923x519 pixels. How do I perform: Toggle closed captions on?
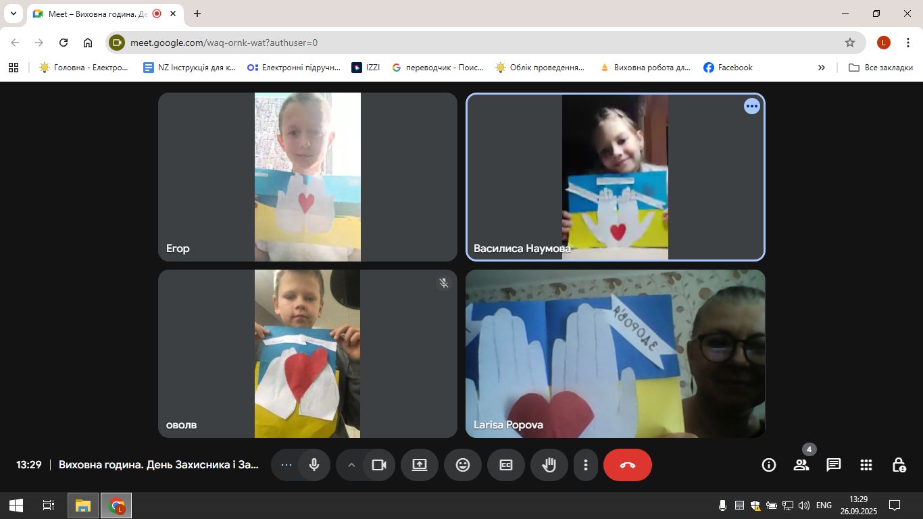[506, 465]
